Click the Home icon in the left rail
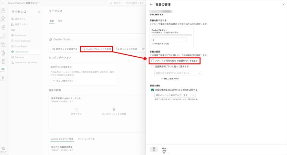The image size is (287, 155). point(3,10)
